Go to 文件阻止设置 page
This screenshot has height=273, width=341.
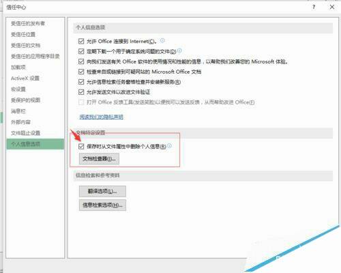(x=25, y=133)
